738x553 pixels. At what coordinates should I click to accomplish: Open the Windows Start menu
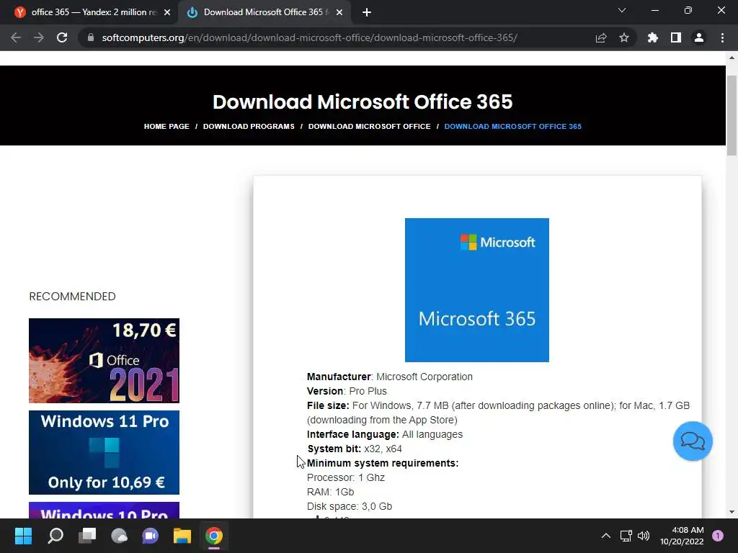(23, 536)
